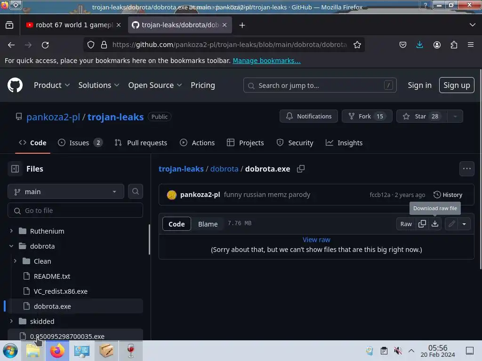The width and height of the screenshot is (482, 361).
Task: Close the robot 67 world YouTube tab
Action: tap(119, 25)
